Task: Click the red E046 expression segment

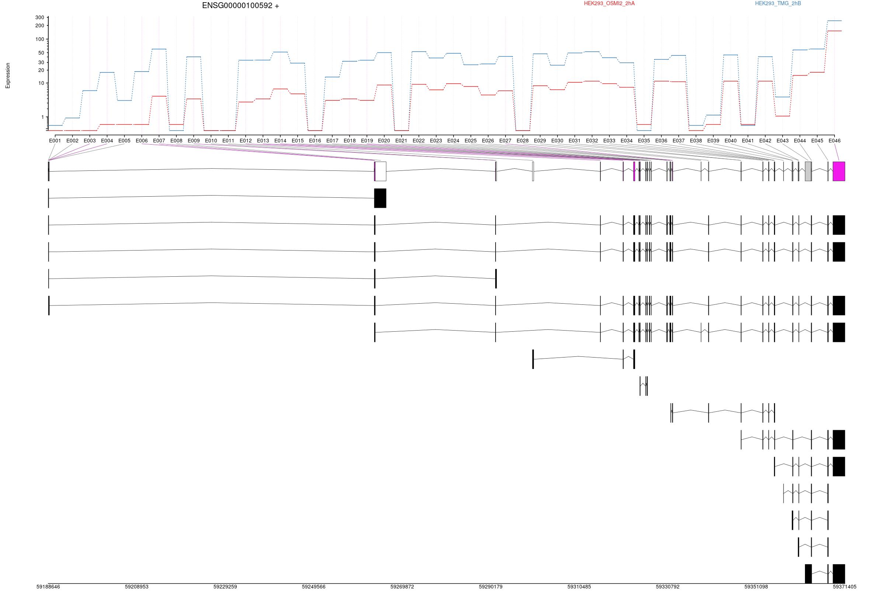Action: (x=834, y=31)
